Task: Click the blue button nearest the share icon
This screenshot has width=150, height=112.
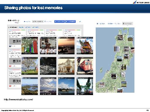Action: [x=70, y=21]
